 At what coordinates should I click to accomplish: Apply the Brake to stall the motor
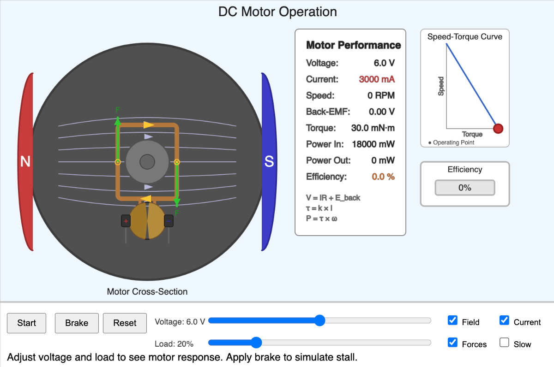click(77, 323)
